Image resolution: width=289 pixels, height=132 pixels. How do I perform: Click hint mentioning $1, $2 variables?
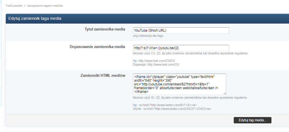pyautogui.click(x=190, y=98)
